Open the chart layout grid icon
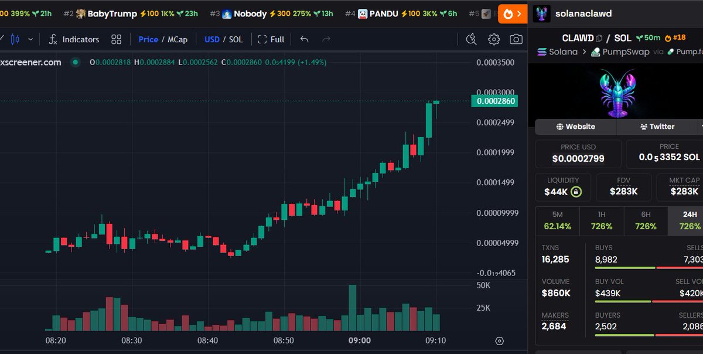The height and width of the screenshot is (354, 703). pyautogui.click(x=115, y=39)
